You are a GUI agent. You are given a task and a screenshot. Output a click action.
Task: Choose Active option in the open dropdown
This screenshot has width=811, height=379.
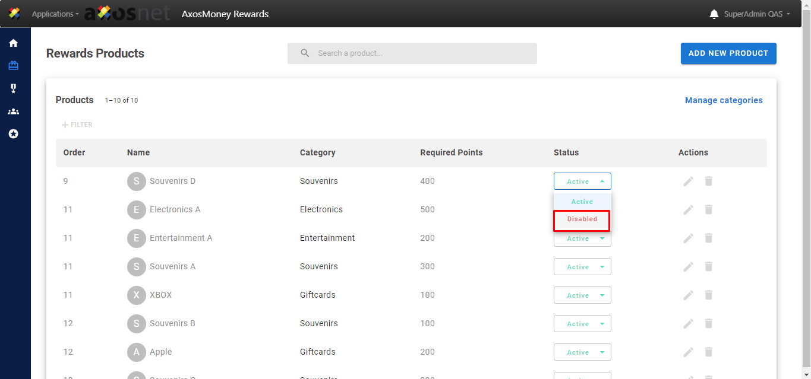582,202
